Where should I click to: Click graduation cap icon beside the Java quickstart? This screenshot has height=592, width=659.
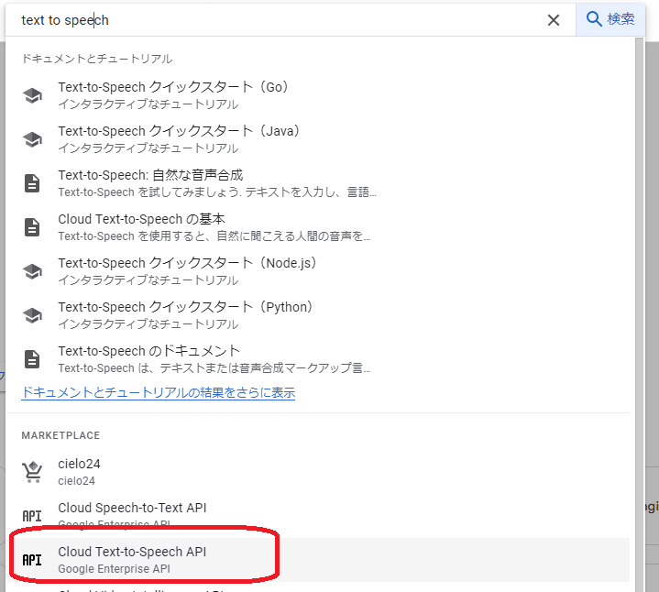coord(32,139)
